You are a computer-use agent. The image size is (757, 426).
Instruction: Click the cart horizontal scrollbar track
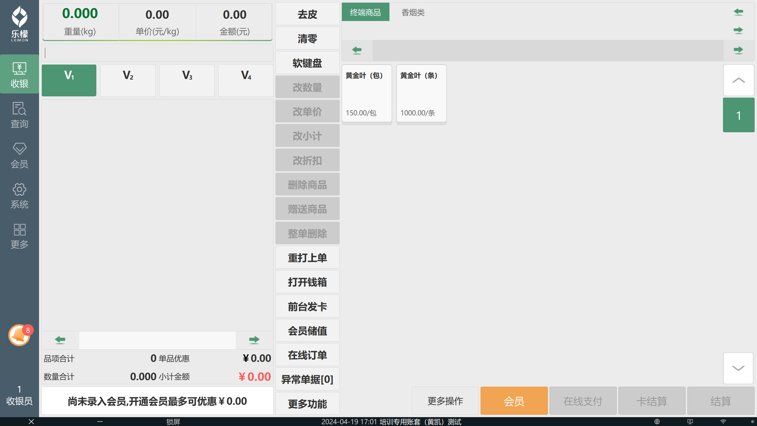click(x=157, y=340)
